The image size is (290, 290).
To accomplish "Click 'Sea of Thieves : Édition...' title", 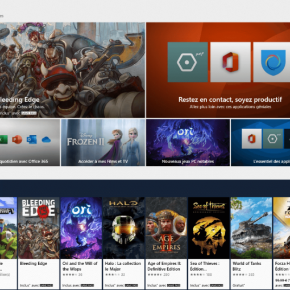I will pyautogui.click(x=205, y=266).
